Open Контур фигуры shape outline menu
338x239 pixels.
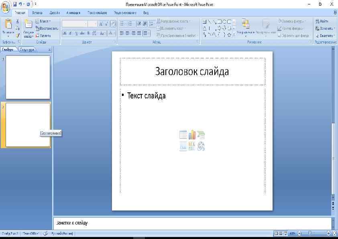coord(291,28)
